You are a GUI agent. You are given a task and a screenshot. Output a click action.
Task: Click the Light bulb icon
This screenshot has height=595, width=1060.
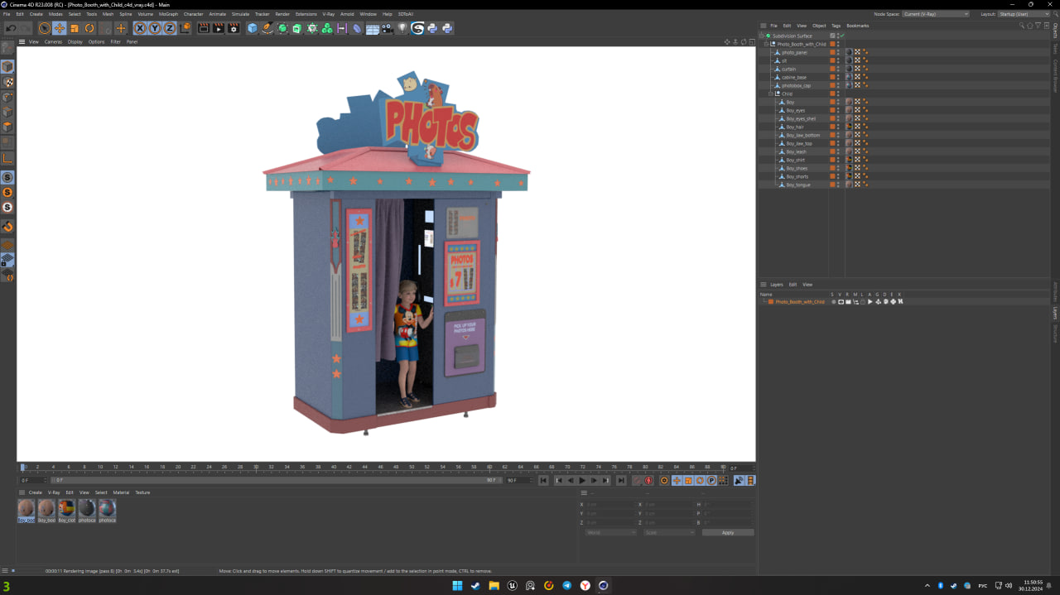[x=402, y=28]
